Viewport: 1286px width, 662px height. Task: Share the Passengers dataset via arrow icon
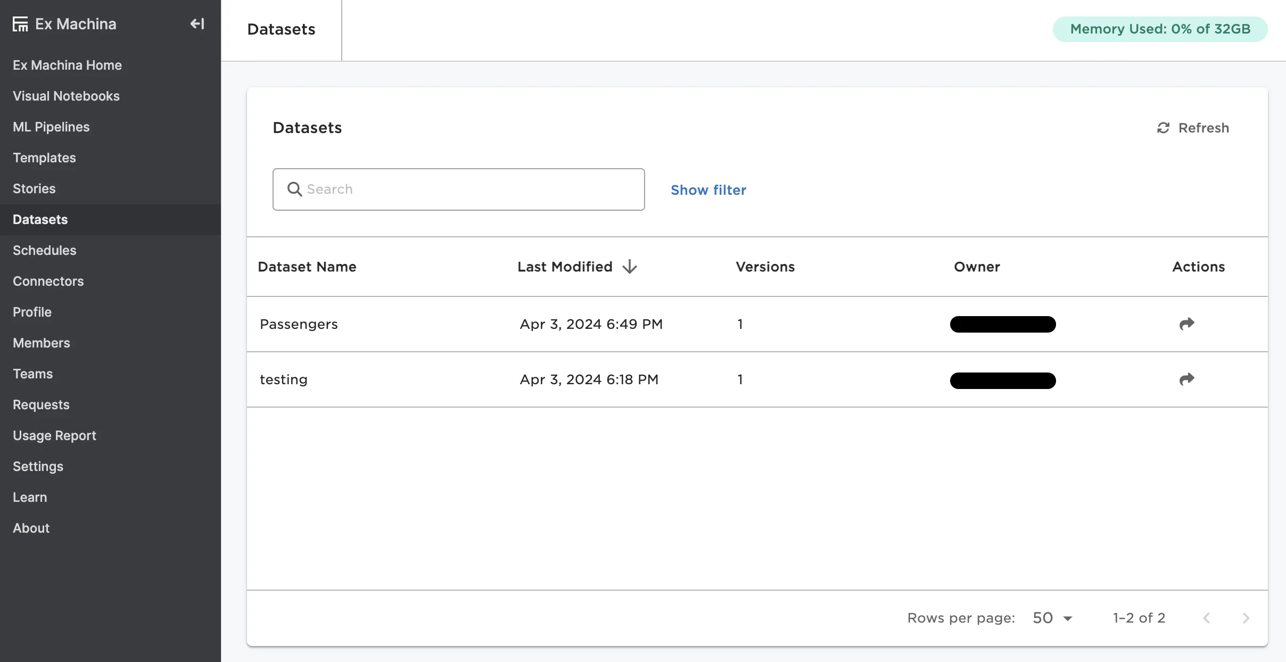pyautogui.click(x=1186, y=324)
